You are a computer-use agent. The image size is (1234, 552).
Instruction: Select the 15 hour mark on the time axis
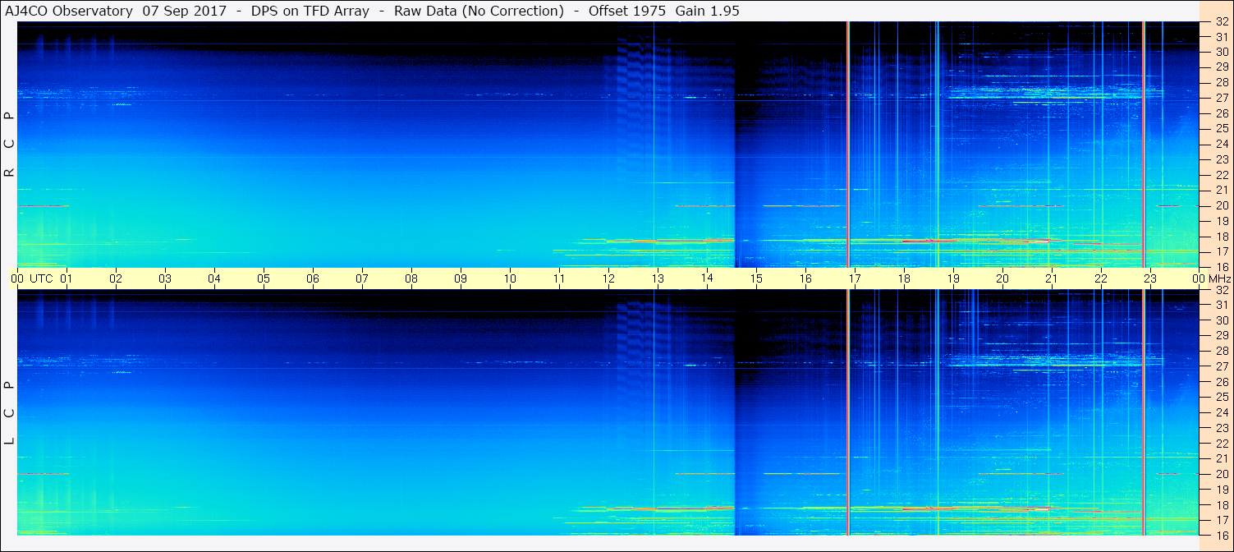pyautogui.click(x=756, y=279)
